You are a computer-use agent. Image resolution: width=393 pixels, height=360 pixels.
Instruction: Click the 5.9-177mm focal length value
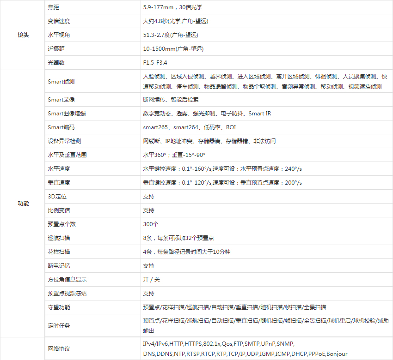coord(172,7)
